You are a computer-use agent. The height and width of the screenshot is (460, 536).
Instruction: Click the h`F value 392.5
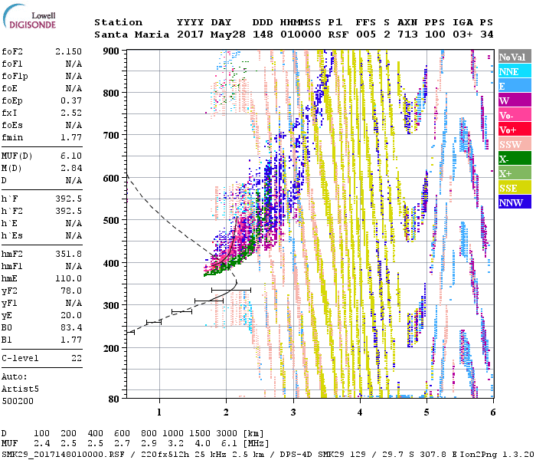[x=68, y=199]
